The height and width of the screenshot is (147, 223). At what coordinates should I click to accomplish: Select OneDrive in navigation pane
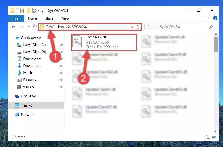[x=28, y=96]
